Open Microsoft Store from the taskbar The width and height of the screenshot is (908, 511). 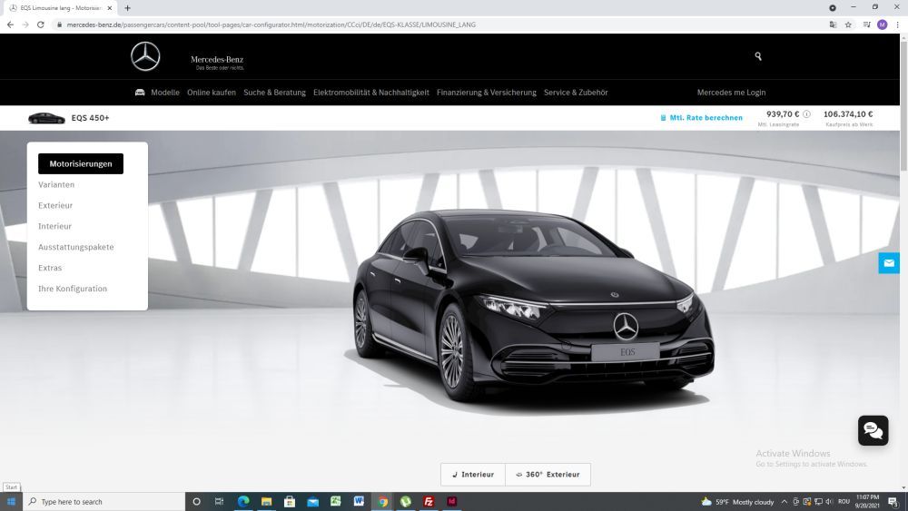290,502
